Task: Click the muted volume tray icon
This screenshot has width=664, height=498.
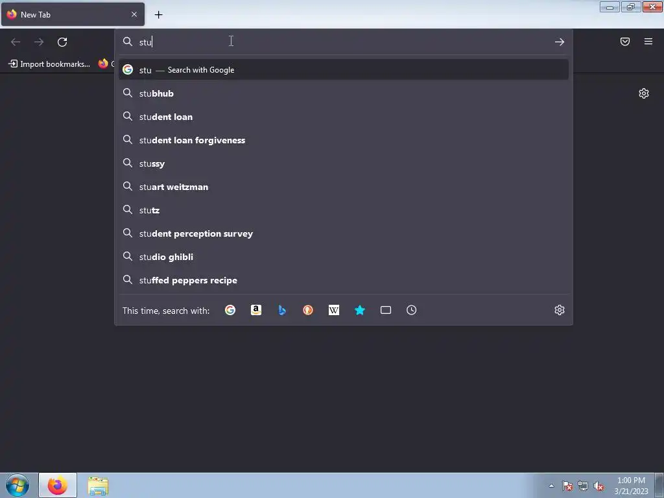Action: (599, 486)
